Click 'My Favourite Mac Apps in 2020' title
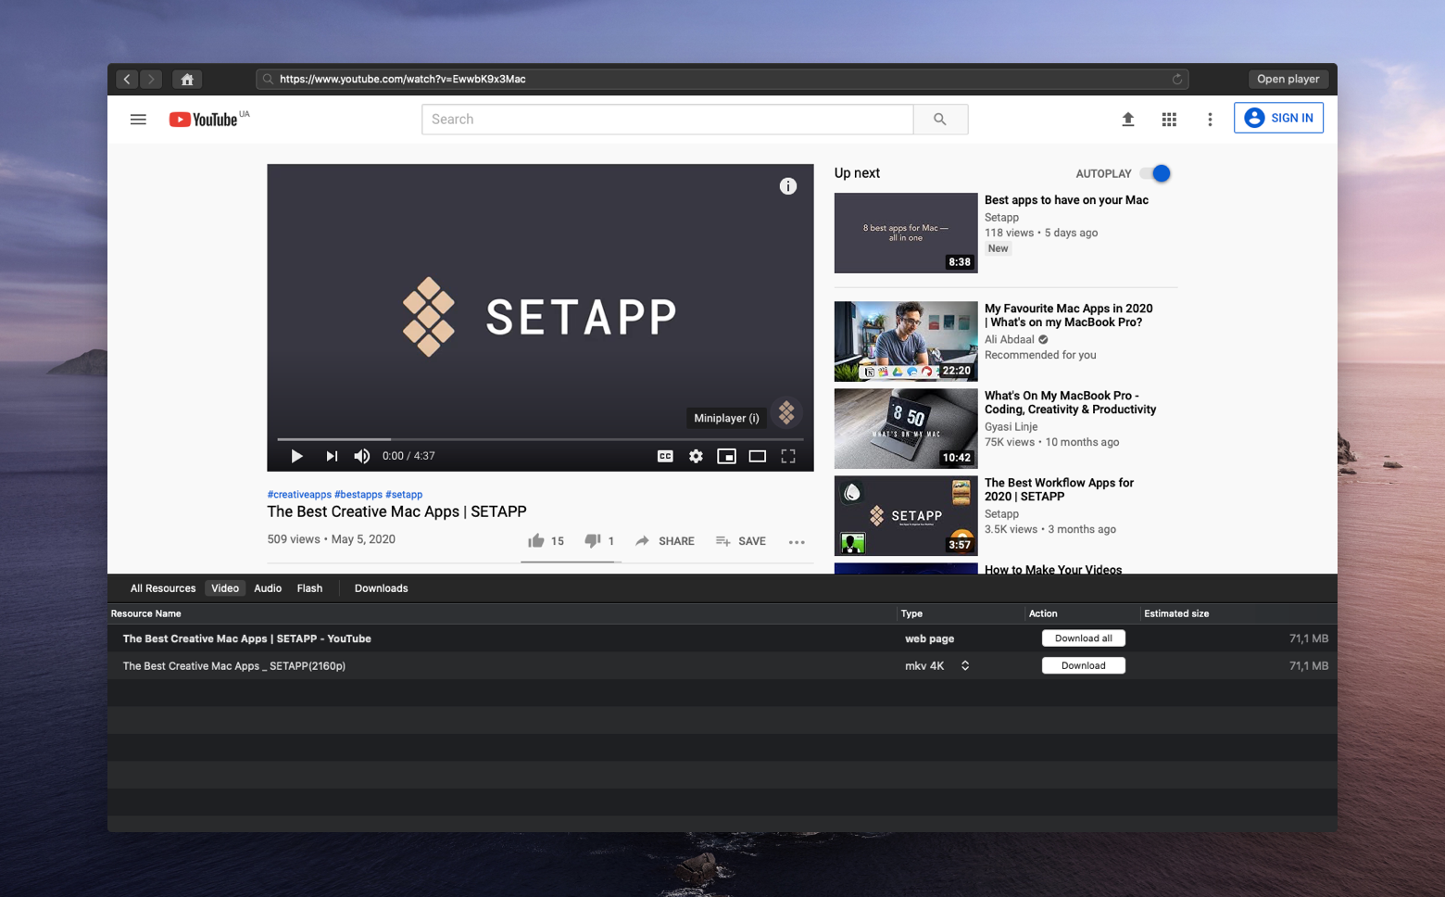Screen dimensions: 1445x897 tap(1069, 315)
